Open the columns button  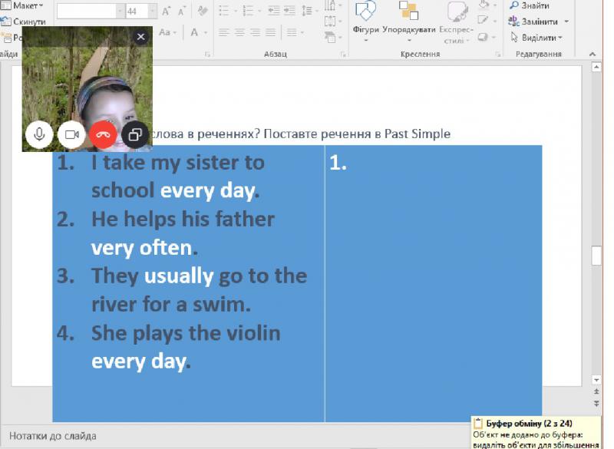(295, 32)
